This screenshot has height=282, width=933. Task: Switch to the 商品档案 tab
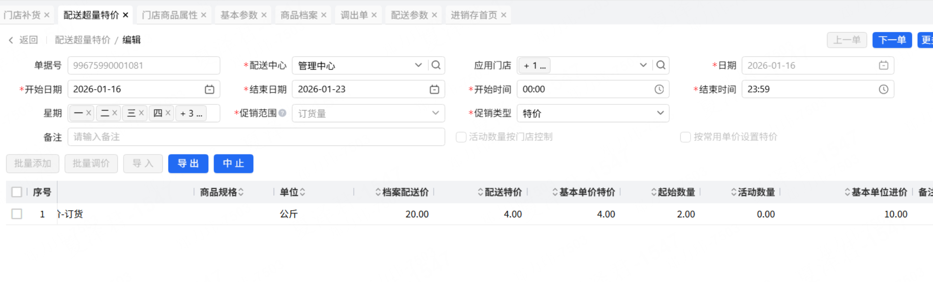[299, 15]
